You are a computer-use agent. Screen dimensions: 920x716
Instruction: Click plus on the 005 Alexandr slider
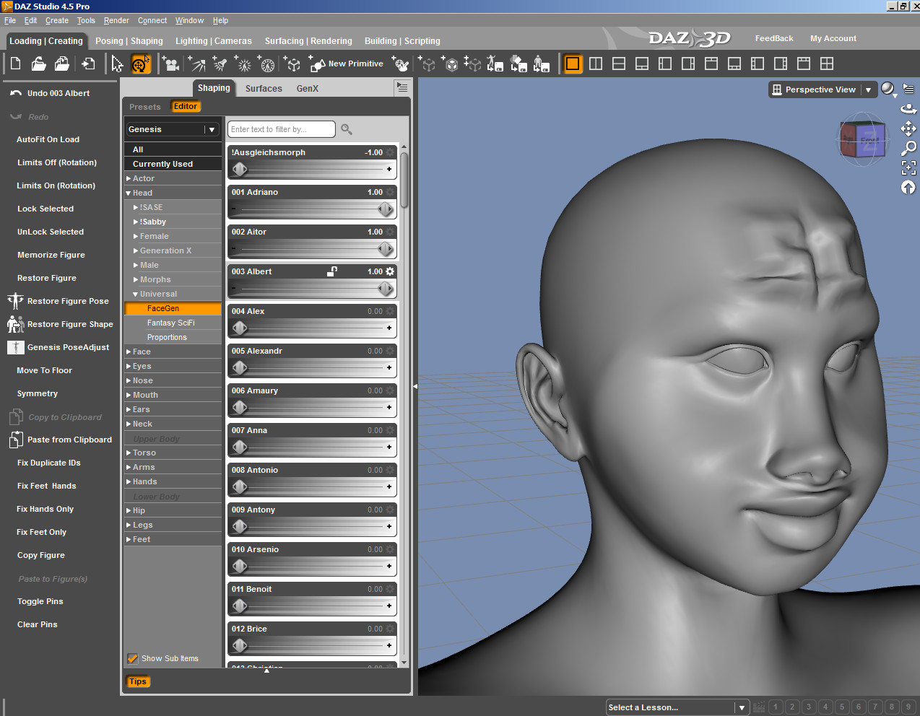click(x=389, y=367)
